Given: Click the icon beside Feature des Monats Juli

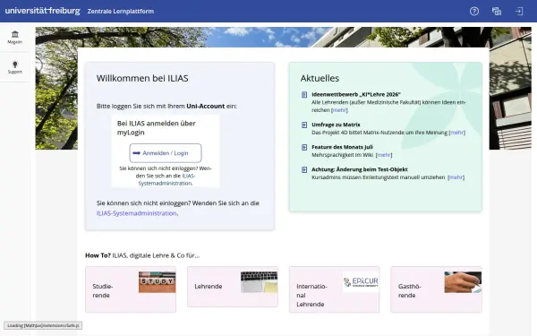Looking at the screenshot, I should tap(304, 147).
